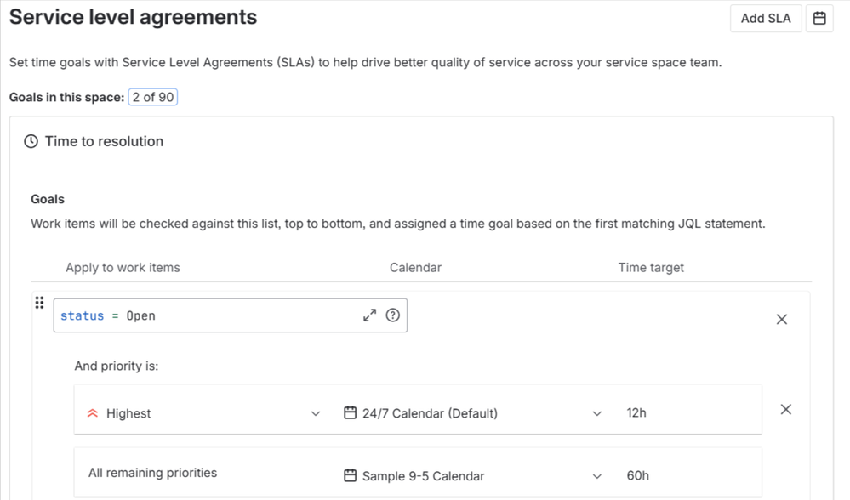Remove the status = Open goal
This screenshot has height=500, width=850.
click(x=782, y=319)
